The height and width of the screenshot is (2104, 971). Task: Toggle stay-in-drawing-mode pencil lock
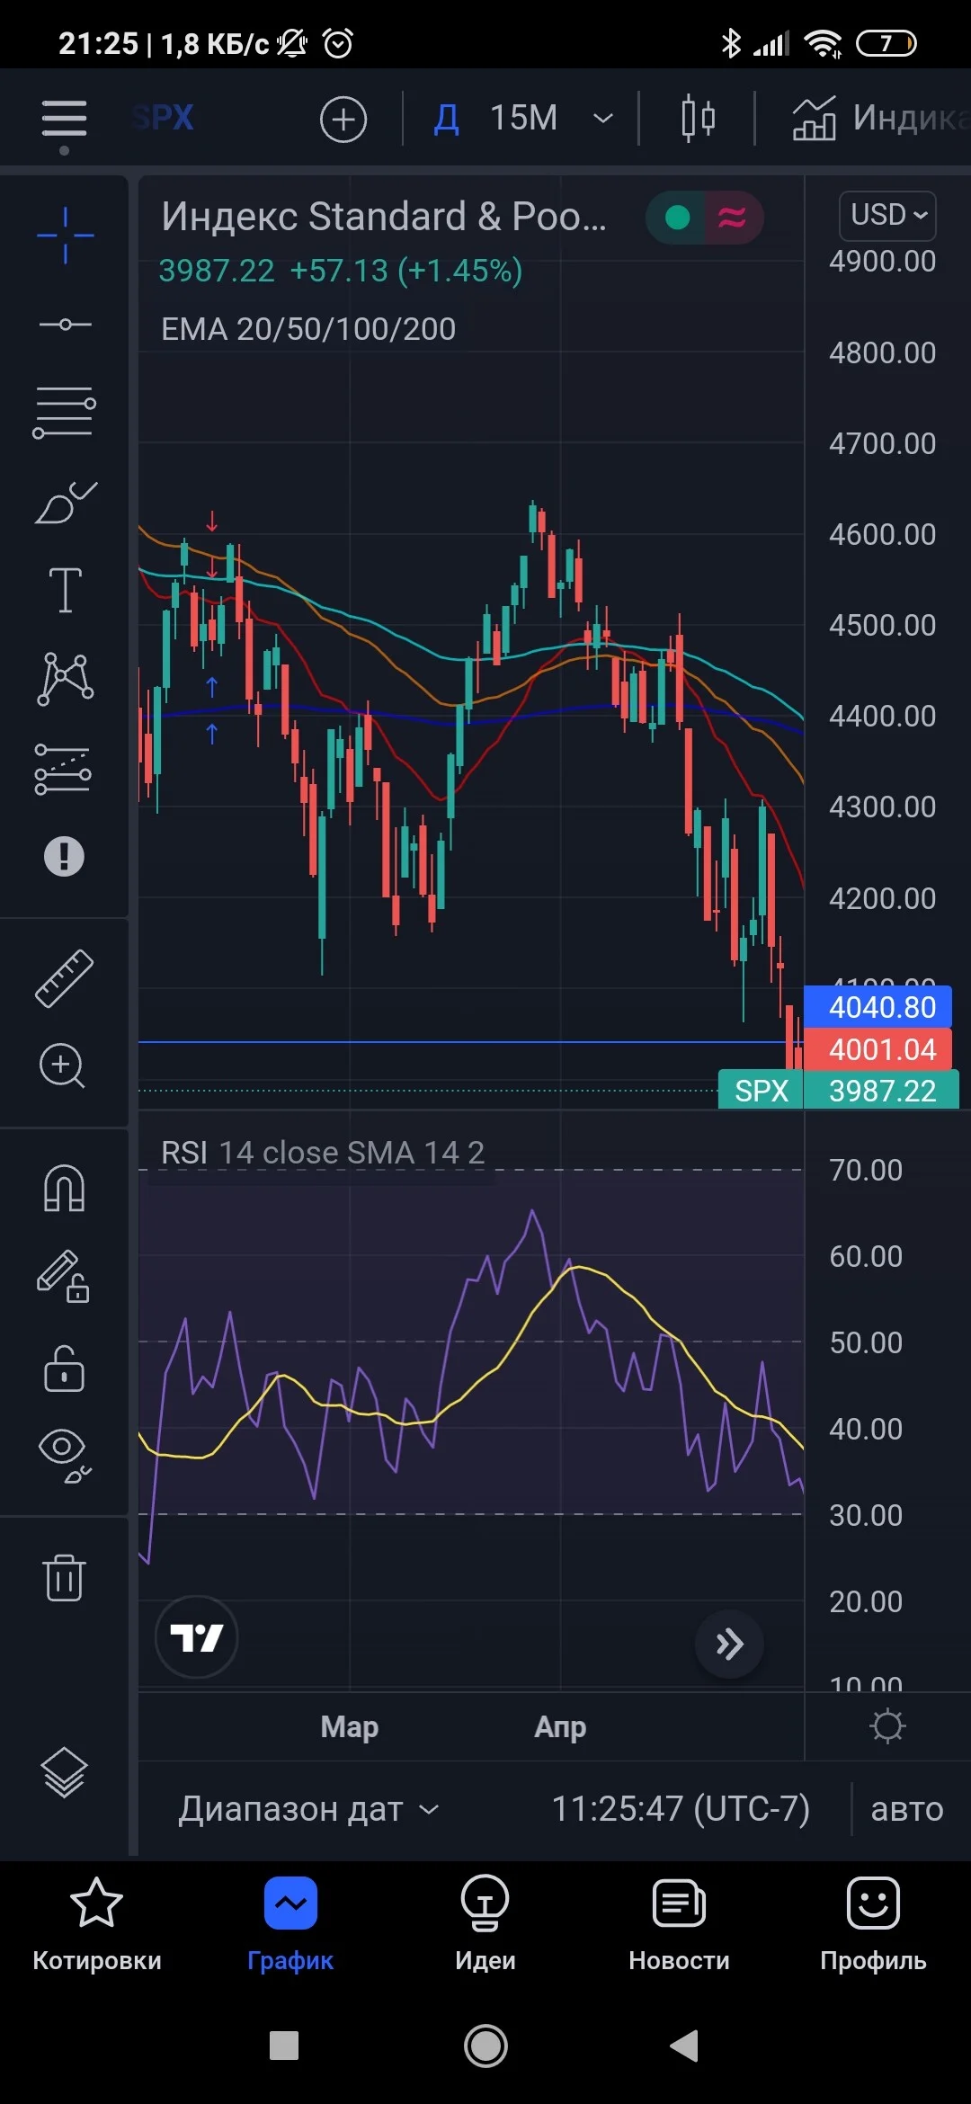[64, 1276]
